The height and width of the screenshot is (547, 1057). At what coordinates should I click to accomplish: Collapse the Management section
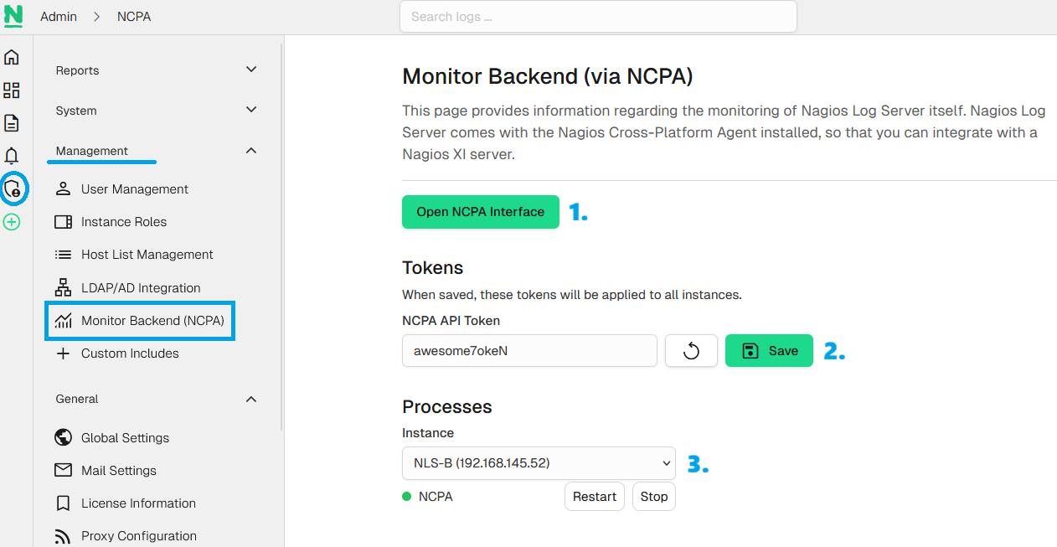[250, 151]
